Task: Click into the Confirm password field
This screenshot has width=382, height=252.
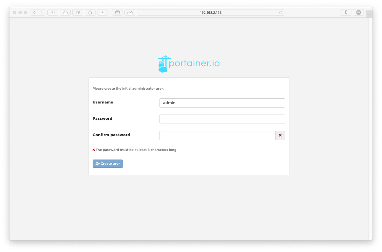Action: 217,135
